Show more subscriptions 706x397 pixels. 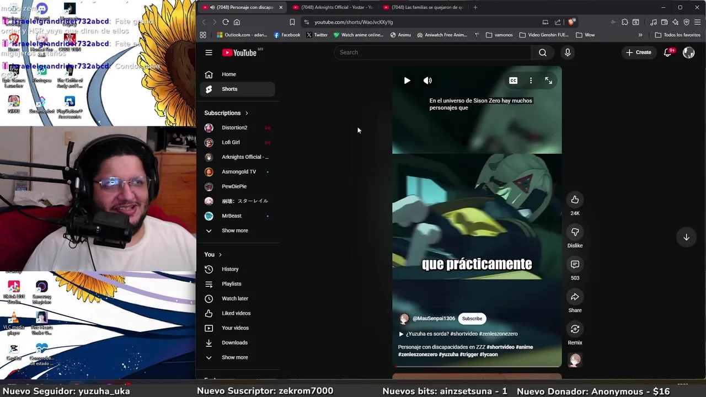(238, 230)
